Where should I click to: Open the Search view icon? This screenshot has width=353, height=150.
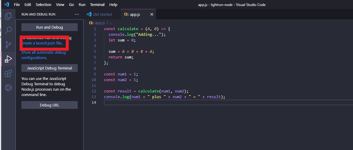coord(8,30)
